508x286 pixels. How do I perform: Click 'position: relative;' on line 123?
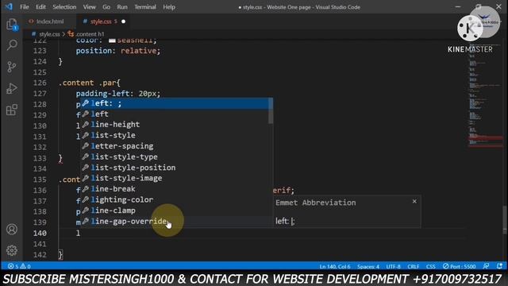[x=118, y=51]
